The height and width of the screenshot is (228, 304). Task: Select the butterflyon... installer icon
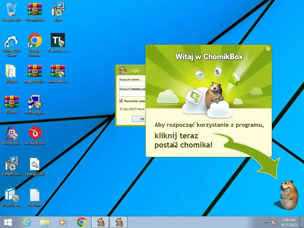coord(12,166)
